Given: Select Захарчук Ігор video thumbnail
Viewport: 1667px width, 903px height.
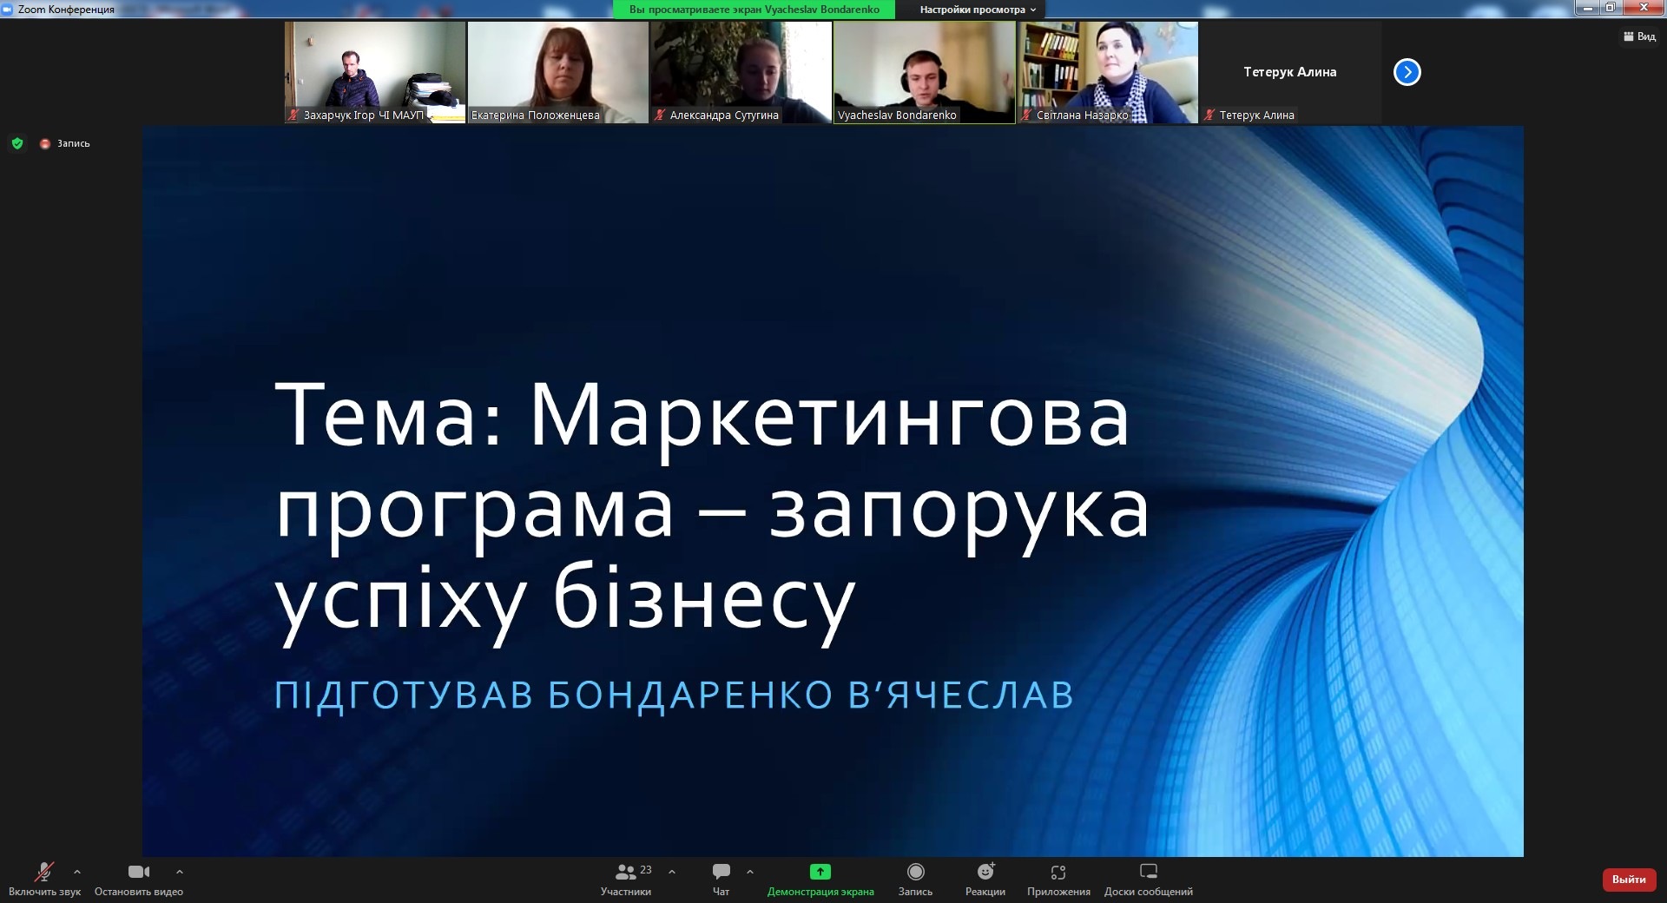Looking at the screenshot, I should click(x=375, y=72).
